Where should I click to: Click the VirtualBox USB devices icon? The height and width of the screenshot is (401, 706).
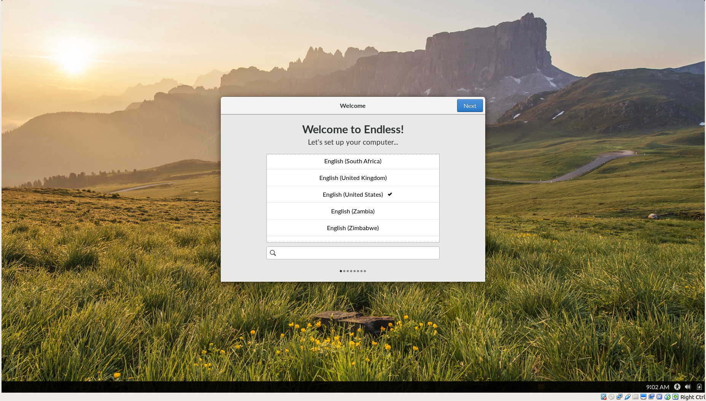pos(628,397)
